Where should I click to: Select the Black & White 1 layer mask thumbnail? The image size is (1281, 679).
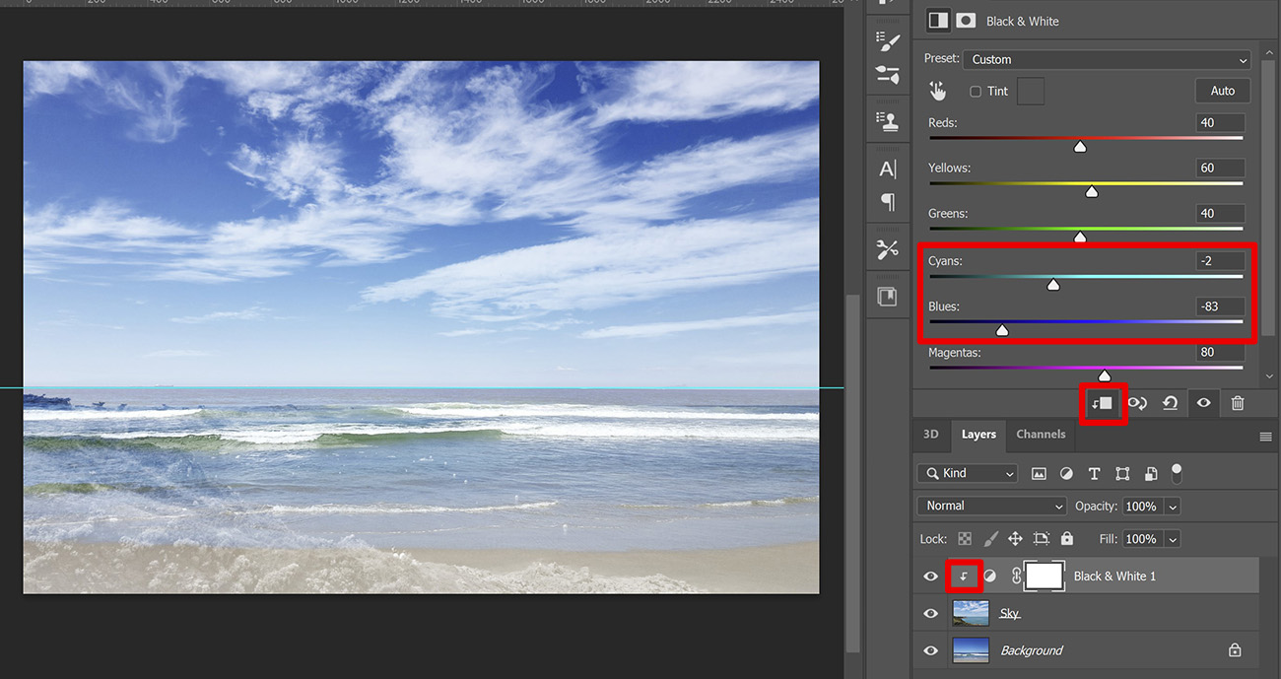1045,576
